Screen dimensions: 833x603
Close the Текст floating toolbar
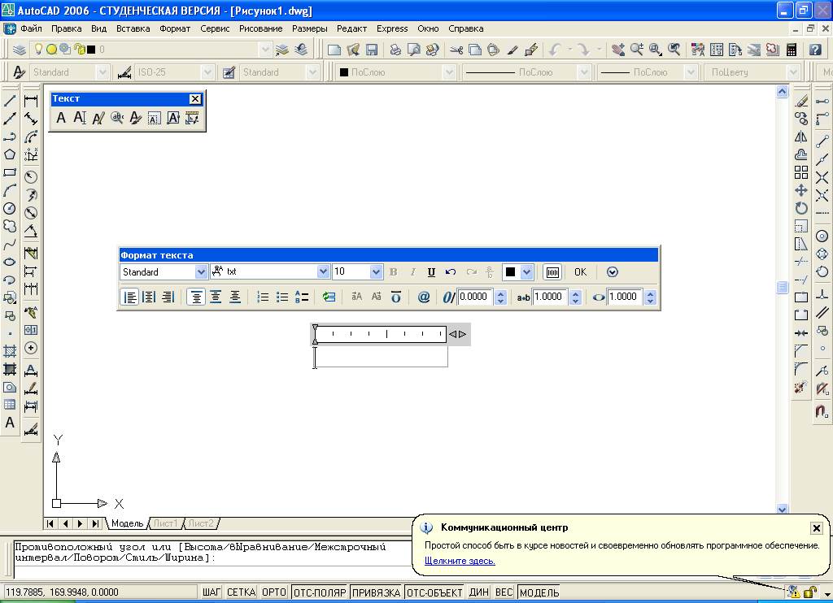[x=195, y=98]
